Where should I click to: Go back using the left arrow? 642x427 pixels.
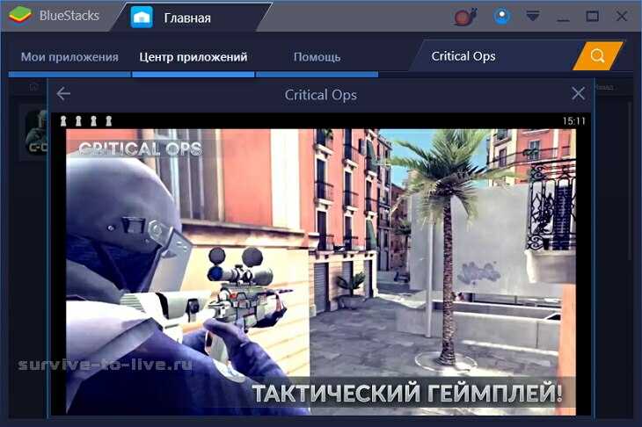[x=63, y=94]
